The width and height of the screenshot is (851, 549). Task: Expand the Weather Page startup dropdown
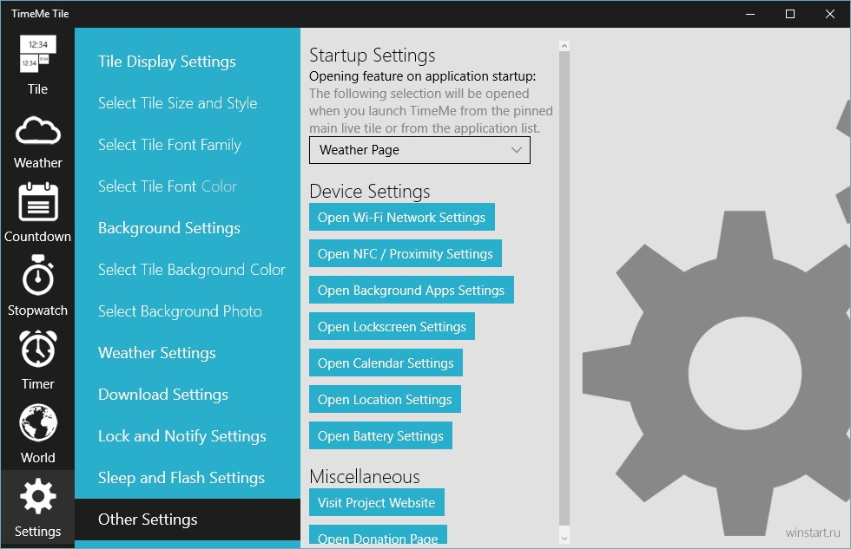(419, 150)
